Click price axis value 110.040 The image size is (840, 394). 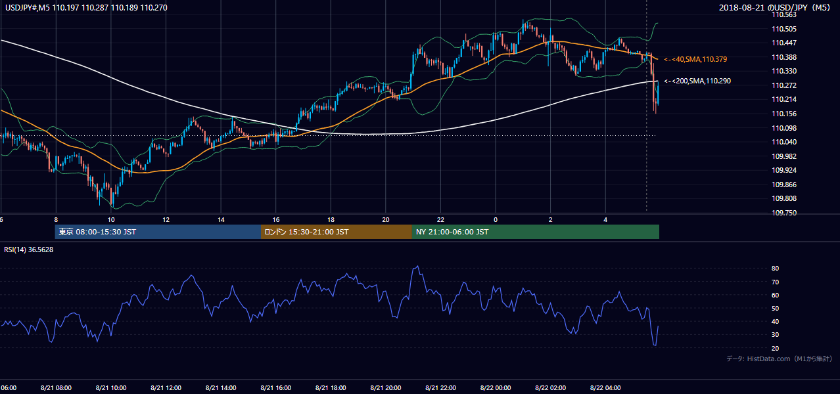[784, 142]
